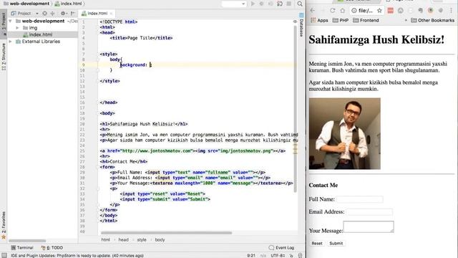
Task: Click the red extension icon in browser
Action: (x=390, y=11)
